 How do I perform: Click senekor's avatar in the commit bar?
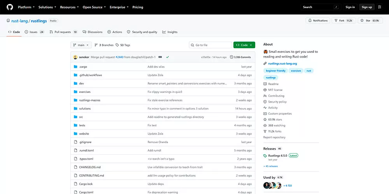[x=75, y=57]
